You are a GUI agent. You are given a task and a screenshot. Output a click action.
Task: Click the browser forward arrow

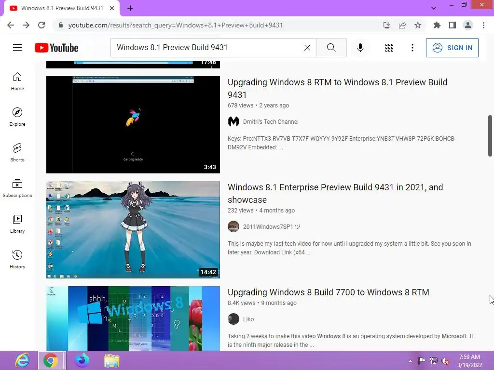coord(26,25)
